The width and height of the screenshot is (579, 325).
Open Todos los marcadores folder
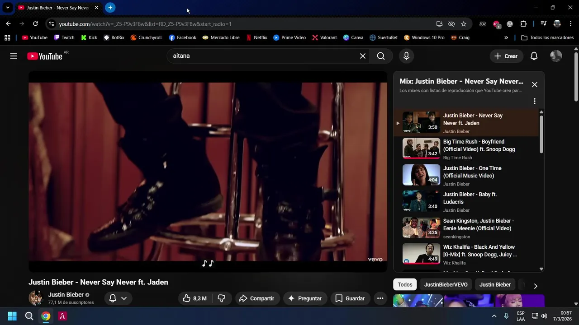[547, 38]
